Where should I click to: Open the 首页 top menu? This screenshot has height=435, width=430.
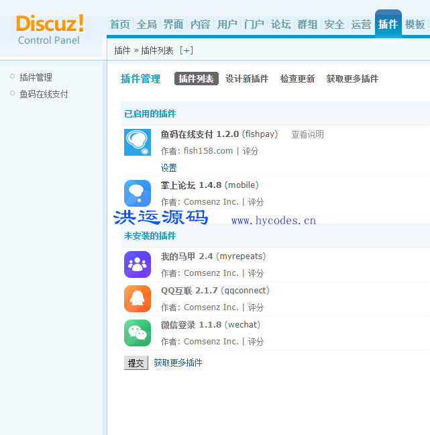coord(120,24)
